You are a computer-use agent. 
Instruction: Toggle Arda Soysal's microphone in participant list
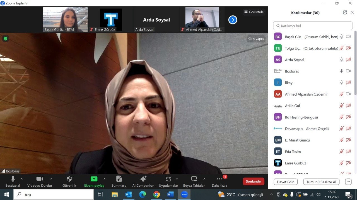pyautogui.click(x=341, y=60)
